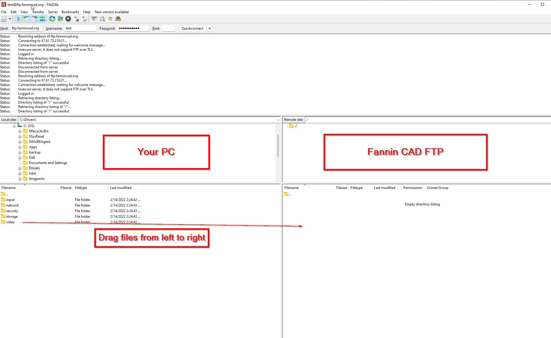Open the Site Manager icon
The image size is (551, 338).
click(4, 19)
